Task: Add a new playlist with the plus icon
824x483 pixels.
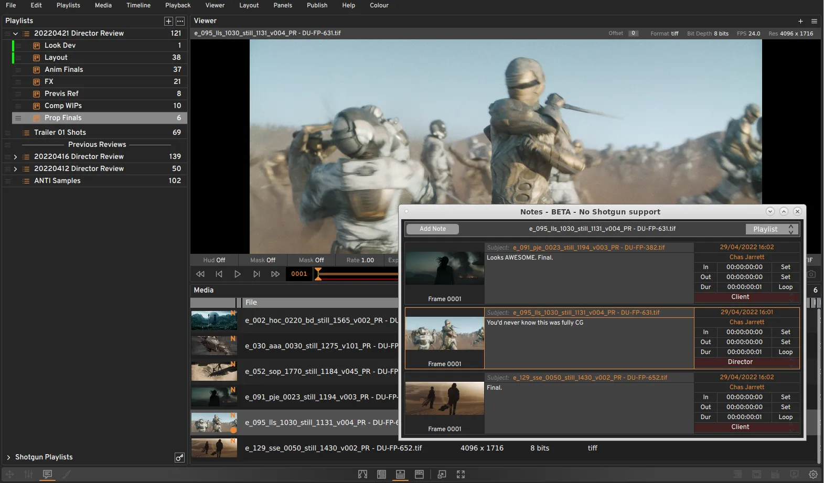Action: (168, 21)
